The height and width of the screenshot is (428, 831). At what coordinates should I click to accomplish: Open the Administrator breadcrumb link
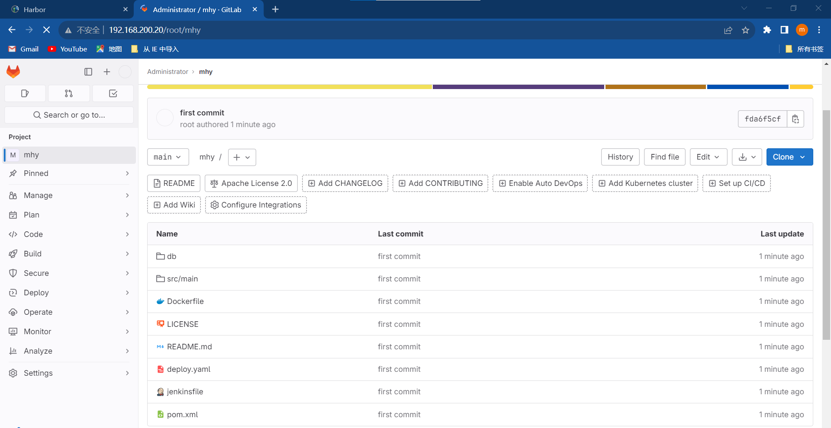coord(167,72)
